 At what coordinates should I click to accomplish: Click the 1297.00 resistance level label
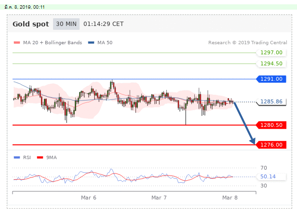click(271, 52)
